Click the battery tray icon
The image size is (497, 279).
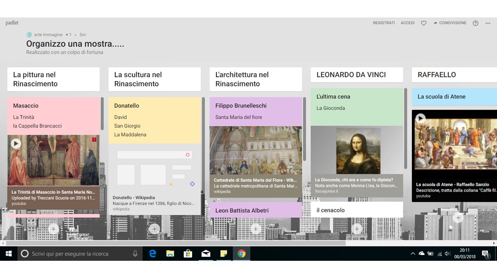[x=431, y=254]
